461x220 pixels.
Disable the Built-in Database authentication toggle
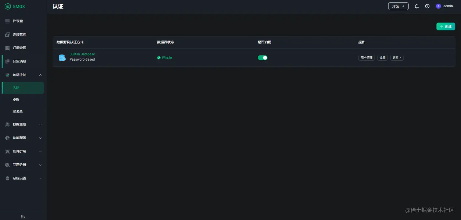pyautogui.click(x=263, y=58)
